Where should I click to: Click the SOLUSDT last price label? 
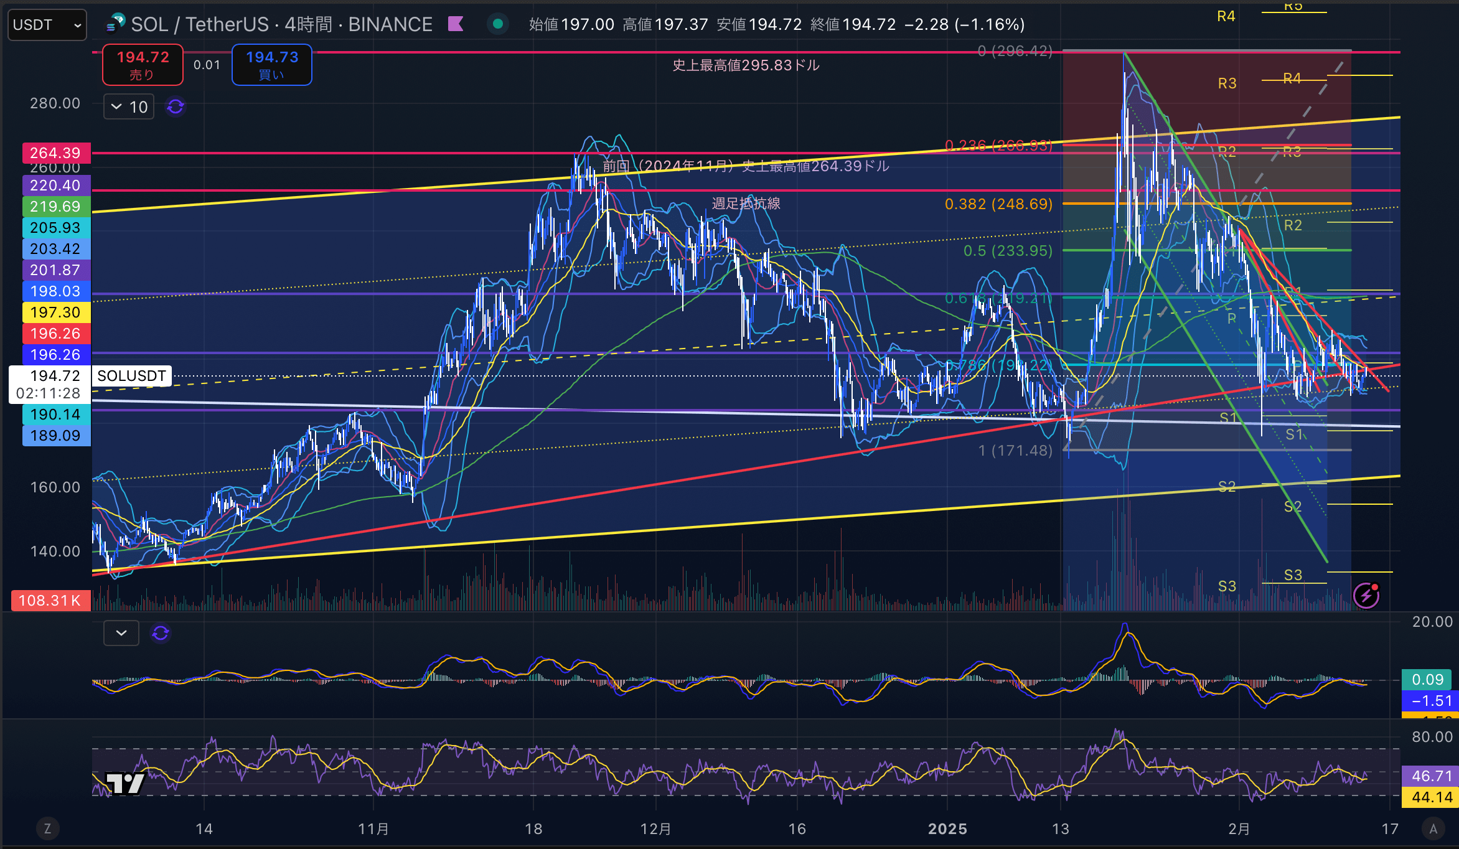click(x=131, y=376)
